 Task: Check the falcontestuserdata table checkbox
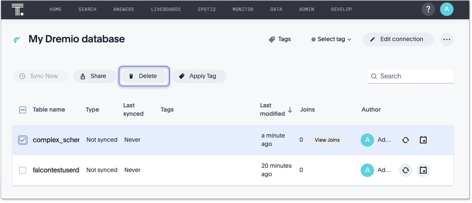point(23,170)
